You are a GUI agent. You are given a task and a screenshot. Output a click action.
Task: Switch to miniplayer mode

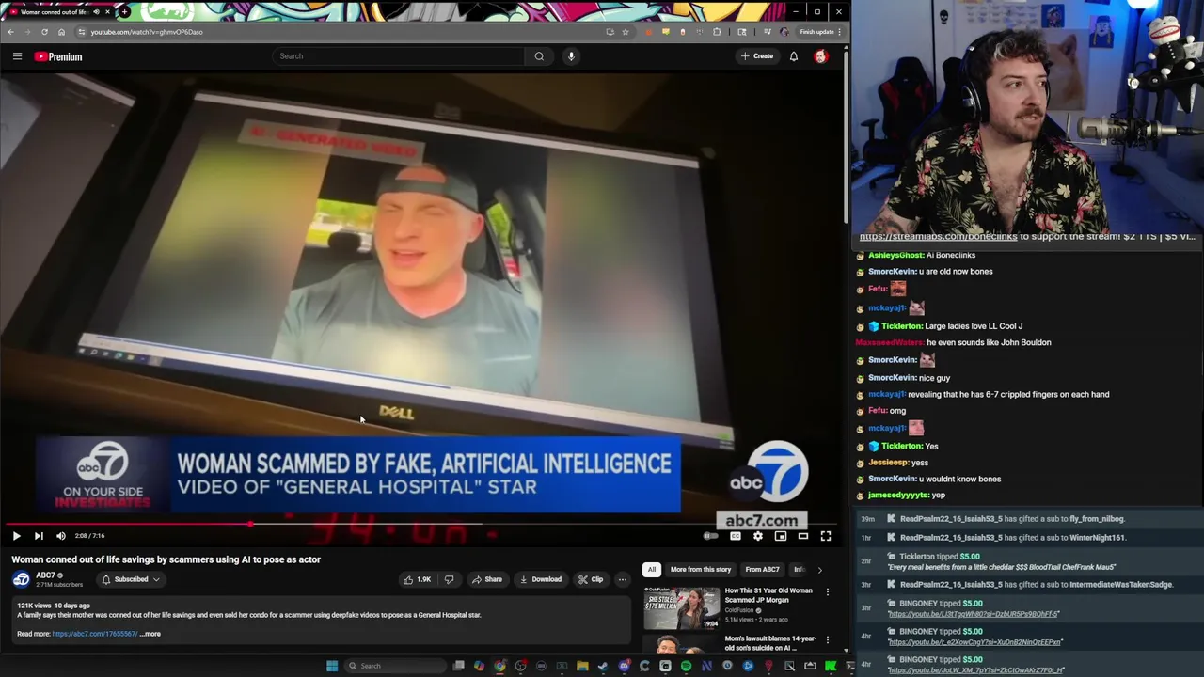[781, 536]
